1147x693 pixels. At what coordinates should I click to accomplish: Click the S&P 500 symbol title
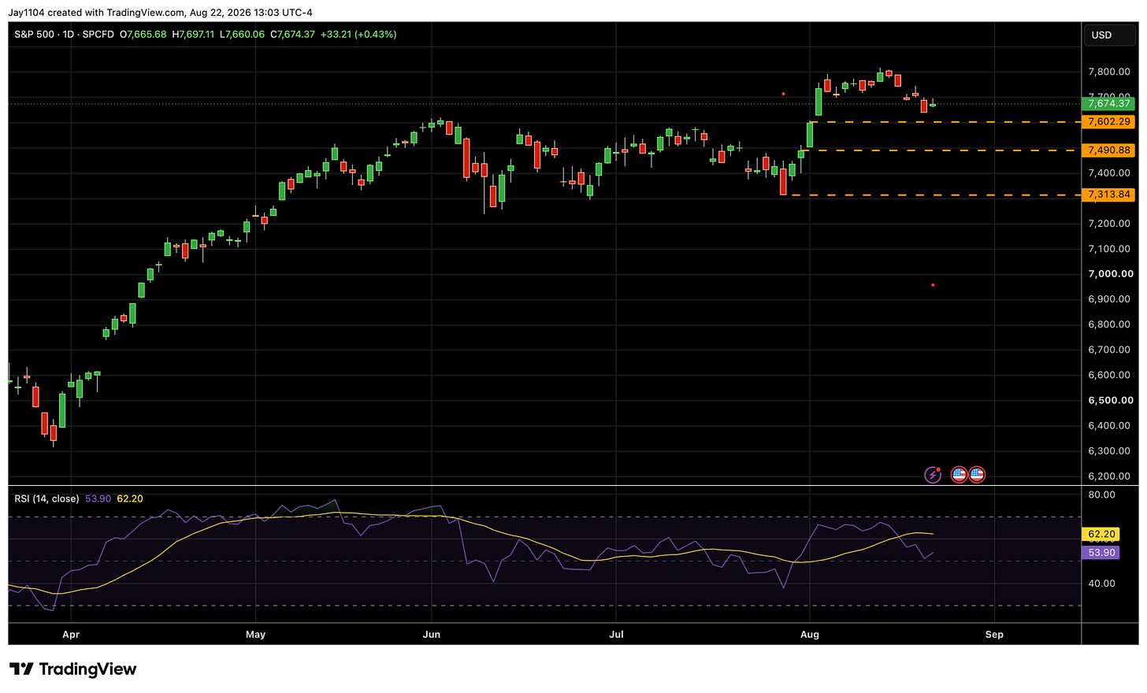click(x=34, y=35)
